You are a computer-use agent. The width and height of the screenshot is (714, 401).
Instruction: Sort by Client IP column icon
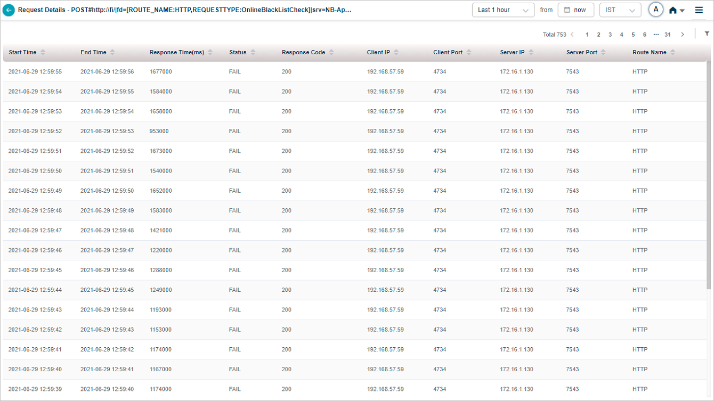(396, 52)
